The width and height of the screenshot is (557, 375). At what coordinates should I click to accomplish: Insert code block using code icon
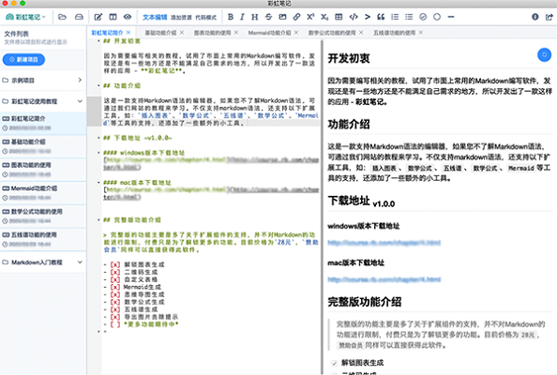click(x=354, y=17)
